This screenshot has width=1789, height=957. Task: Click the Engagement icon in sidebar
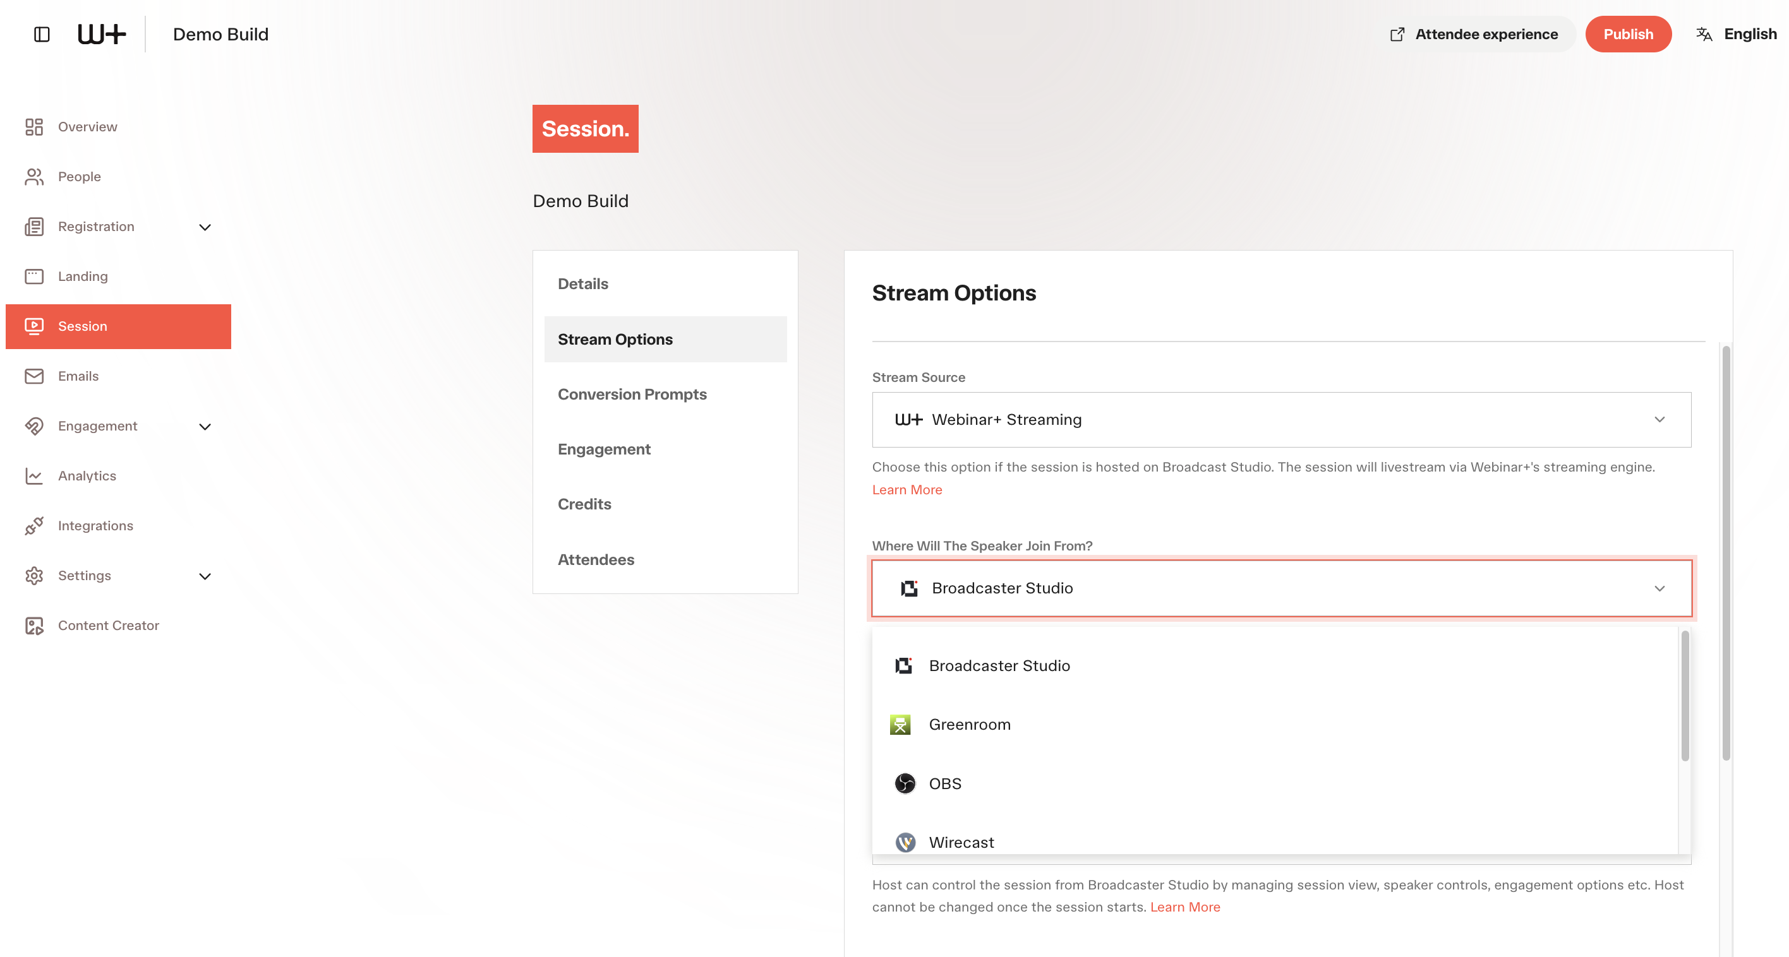pyautogui.click(x=34, y=426)
